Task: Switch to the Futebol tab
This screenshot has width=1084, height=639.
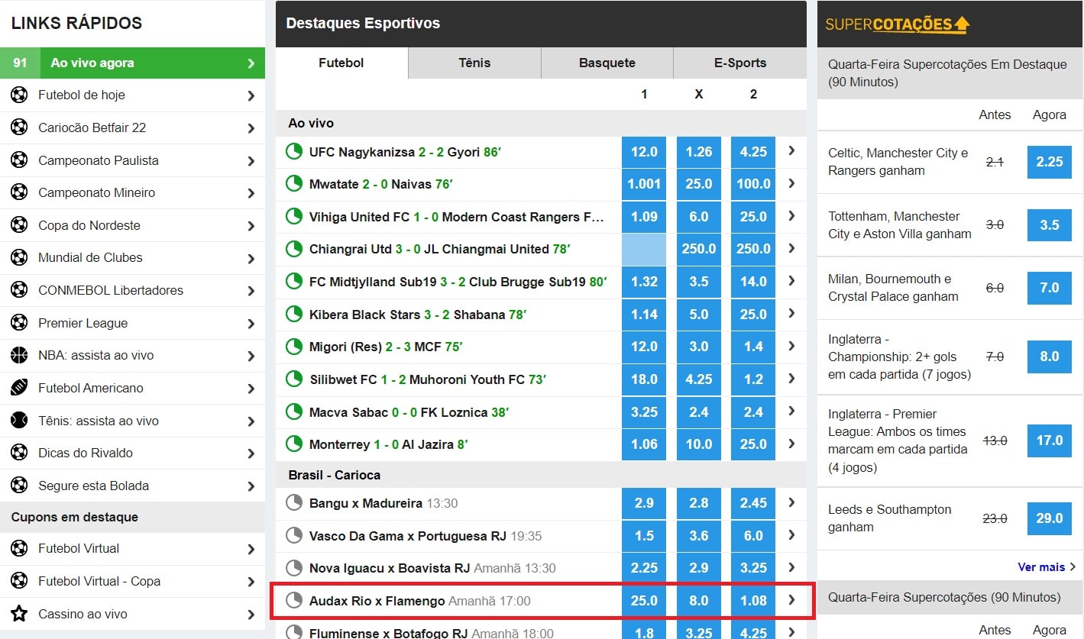Action: pos(341,63)
